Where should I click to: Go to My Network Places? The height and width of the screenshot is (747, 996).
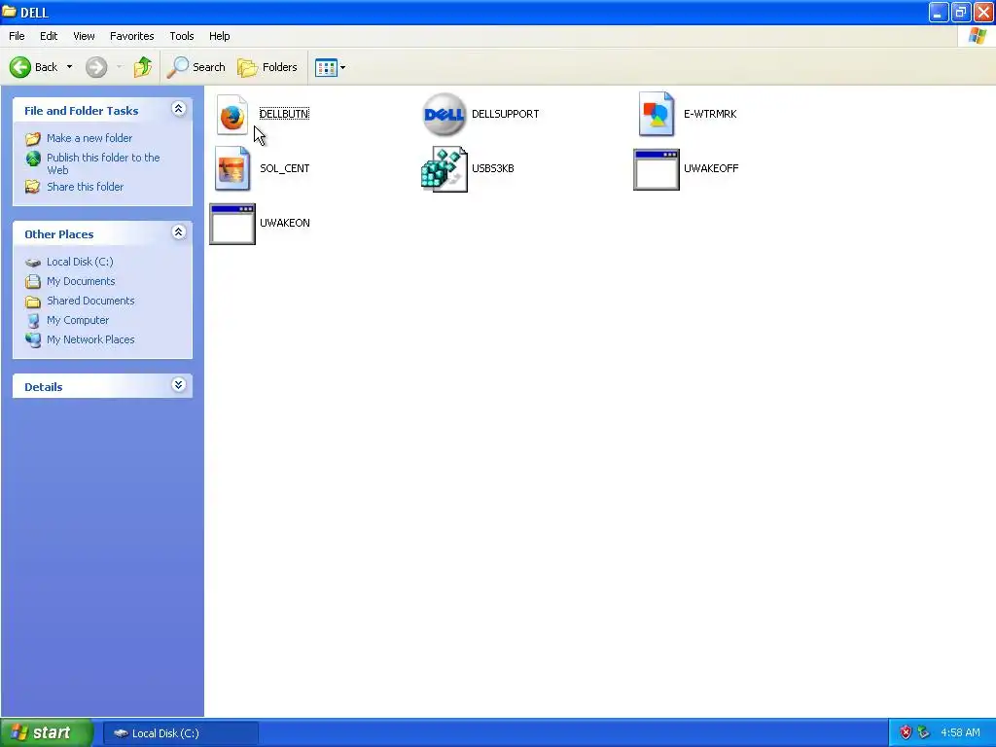click(90, 339)
